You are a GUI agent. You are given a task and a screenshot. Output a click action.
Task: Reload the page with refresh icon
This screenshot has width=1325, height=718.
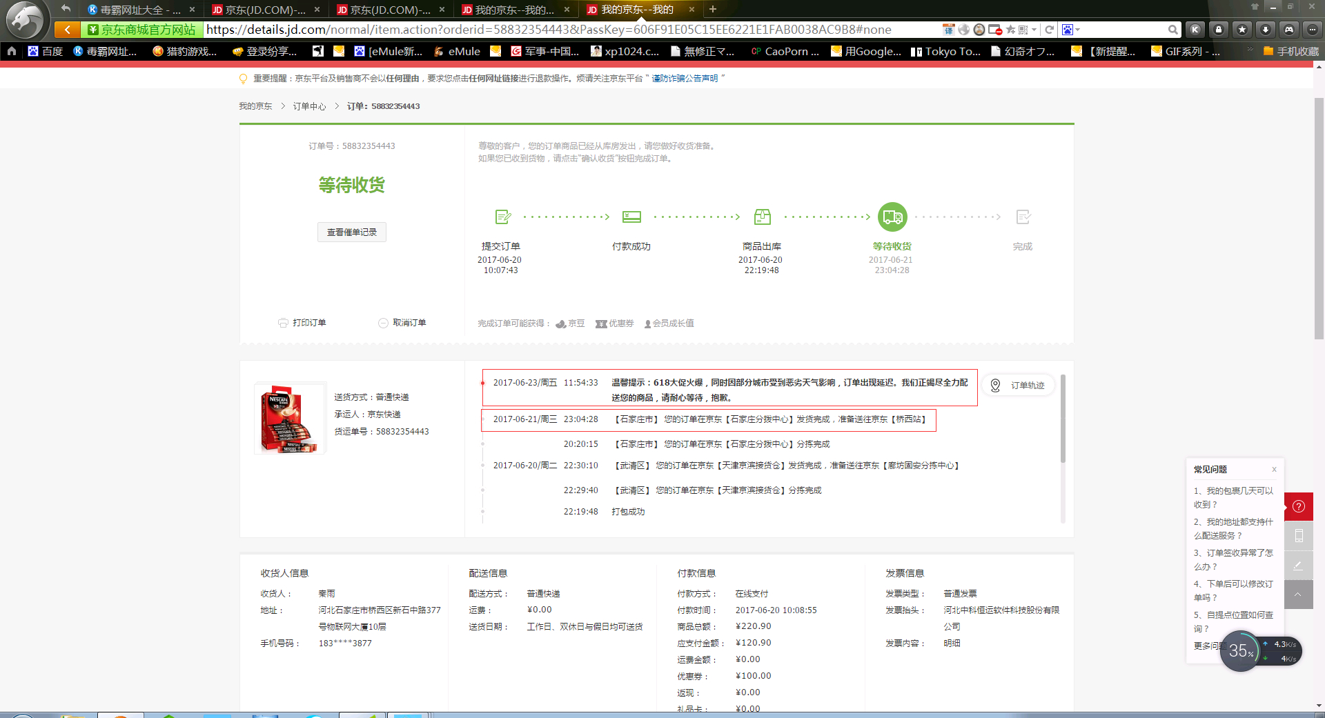[1049, 30]
